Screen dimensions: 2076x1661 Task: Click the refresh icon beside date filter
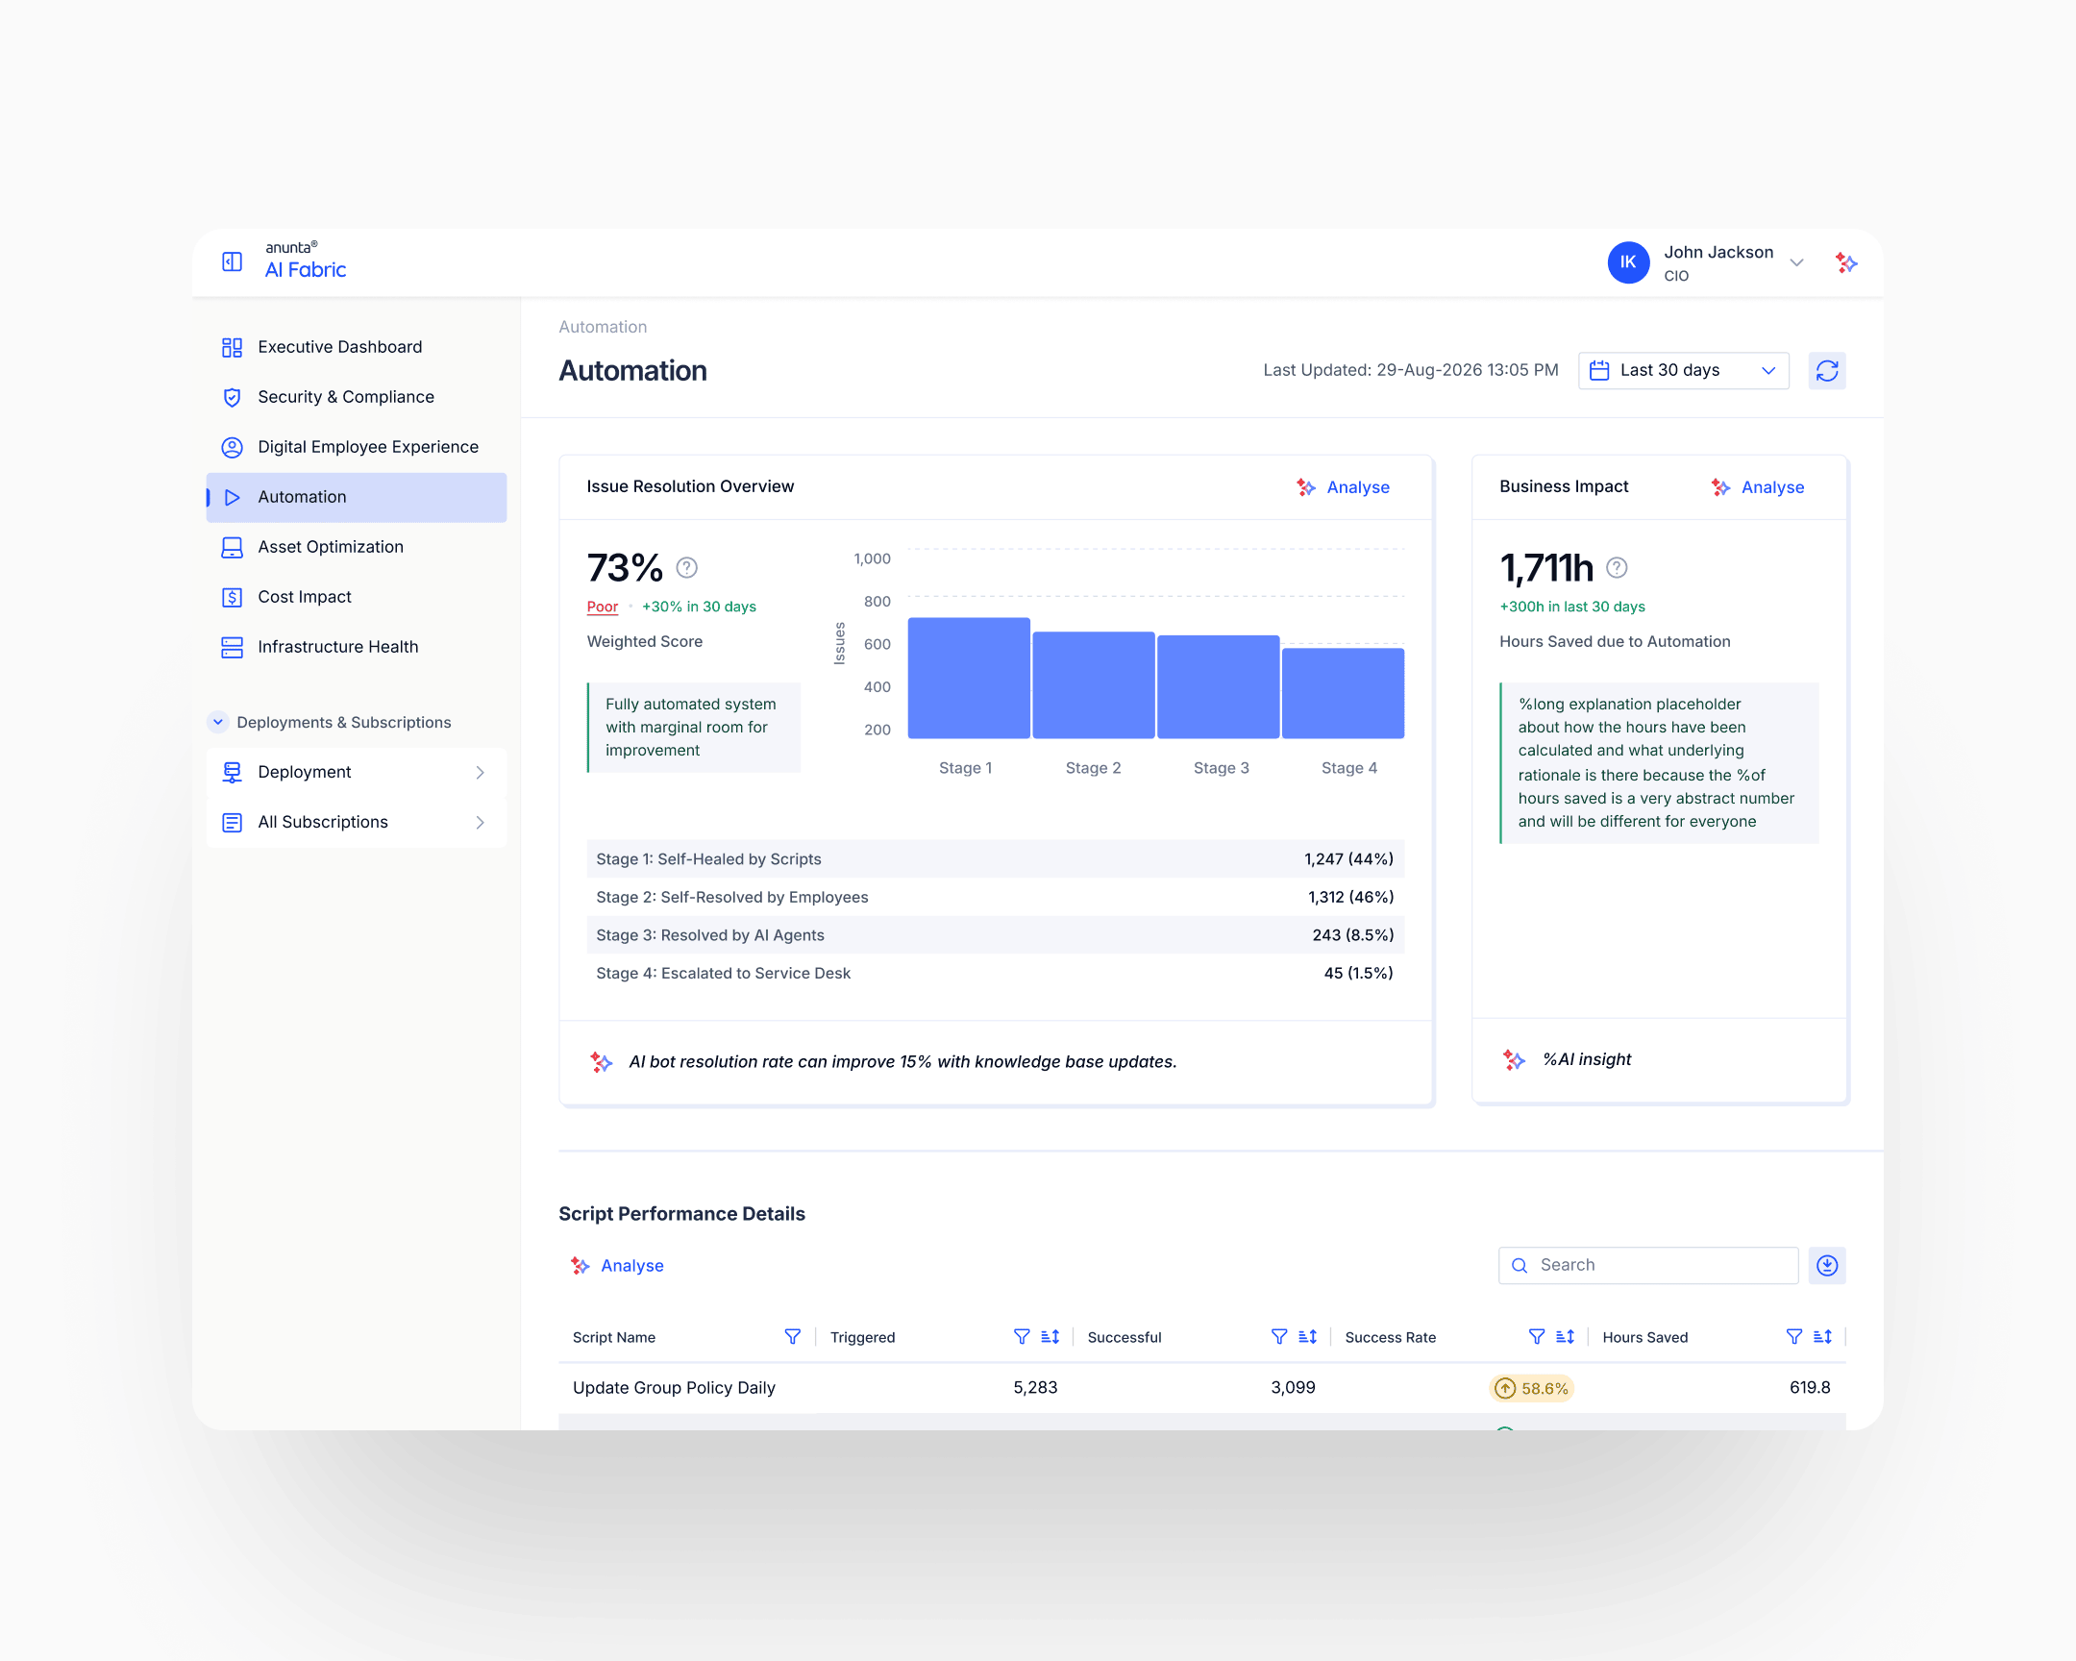click(x=1827, y=370)
